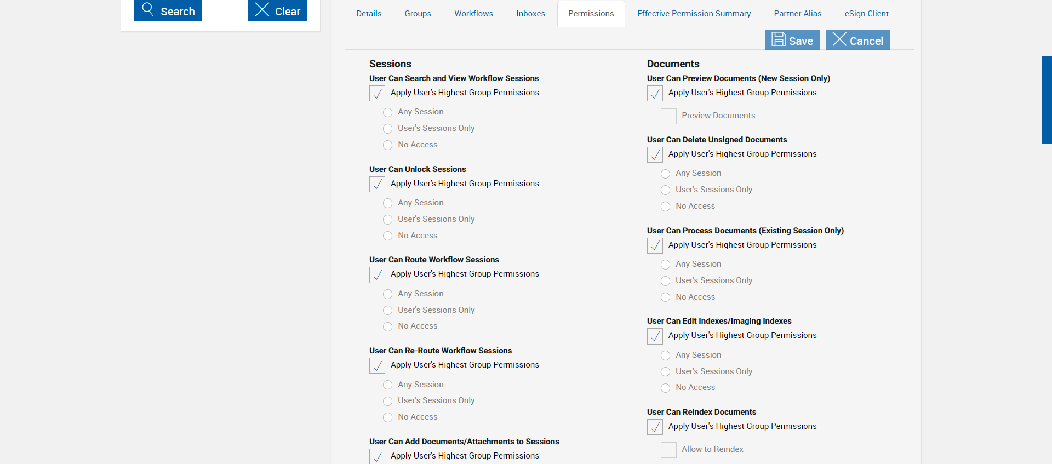Viewport: 1052px width, 464px height.
Task: Click the magnifying glass Search icon
Action: pos(148,9)
